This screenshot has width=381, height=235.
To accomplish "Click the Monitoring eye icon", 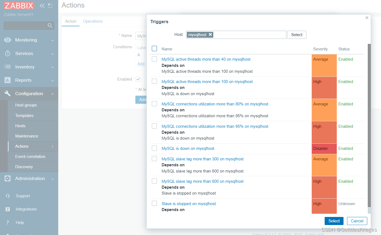I will pyautogui.click(x=8, y=40).
